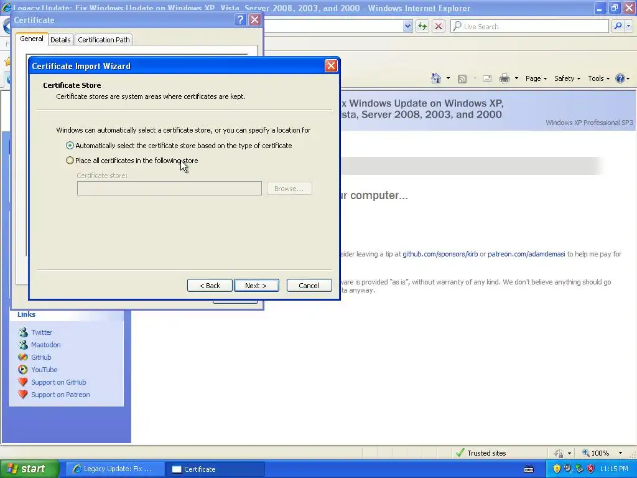The width and height of the screenshot is (637, 478).
Task: Click Cancel in Certificate Import Wizard
Action: pos(309,285)
